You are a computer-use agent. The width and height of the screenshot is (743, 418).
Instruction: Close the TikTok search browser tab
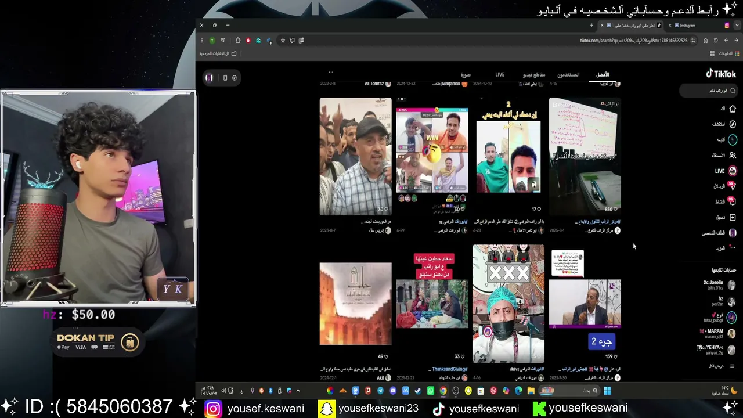point(602,26)
